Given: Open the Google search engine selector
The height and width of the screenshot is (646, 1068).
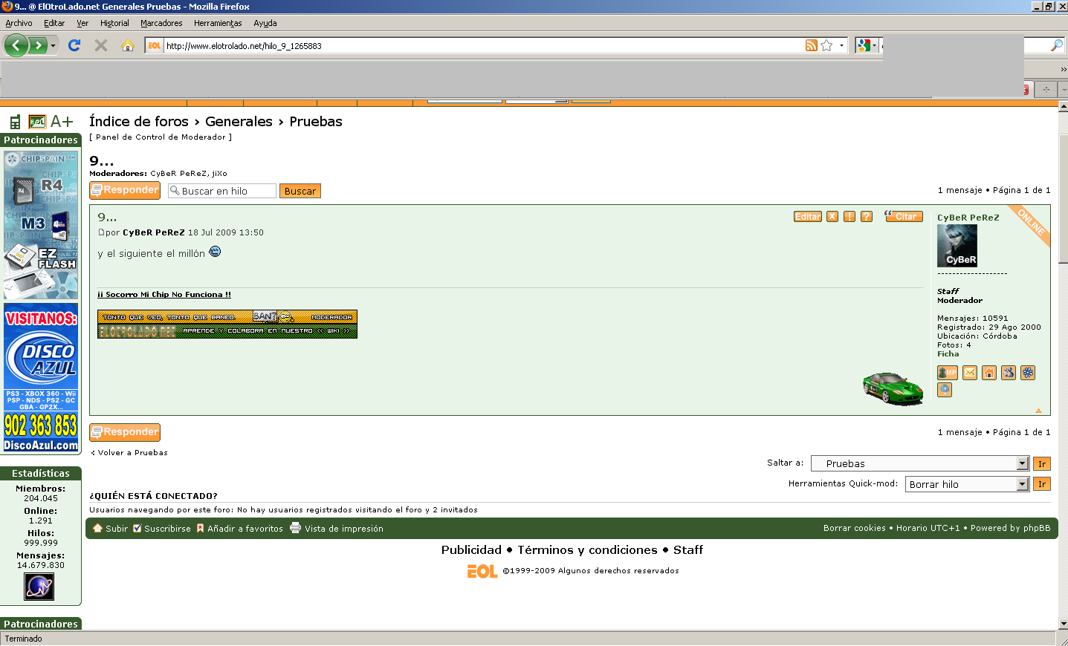Looking at the screenshot, I should (867, 46).
